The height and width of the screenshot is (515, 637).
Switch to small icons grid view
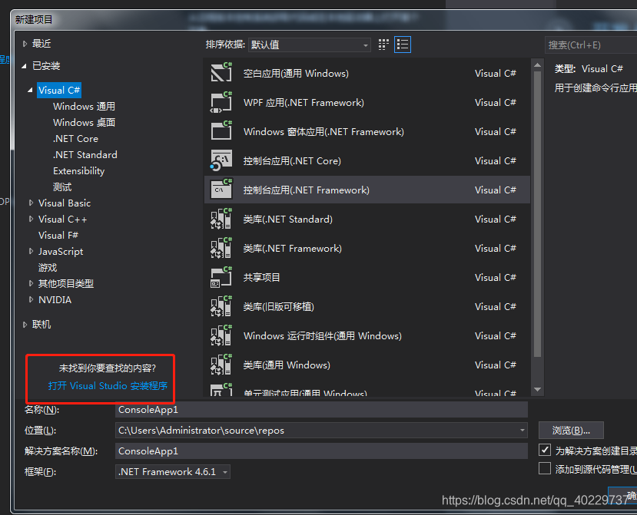383,45
